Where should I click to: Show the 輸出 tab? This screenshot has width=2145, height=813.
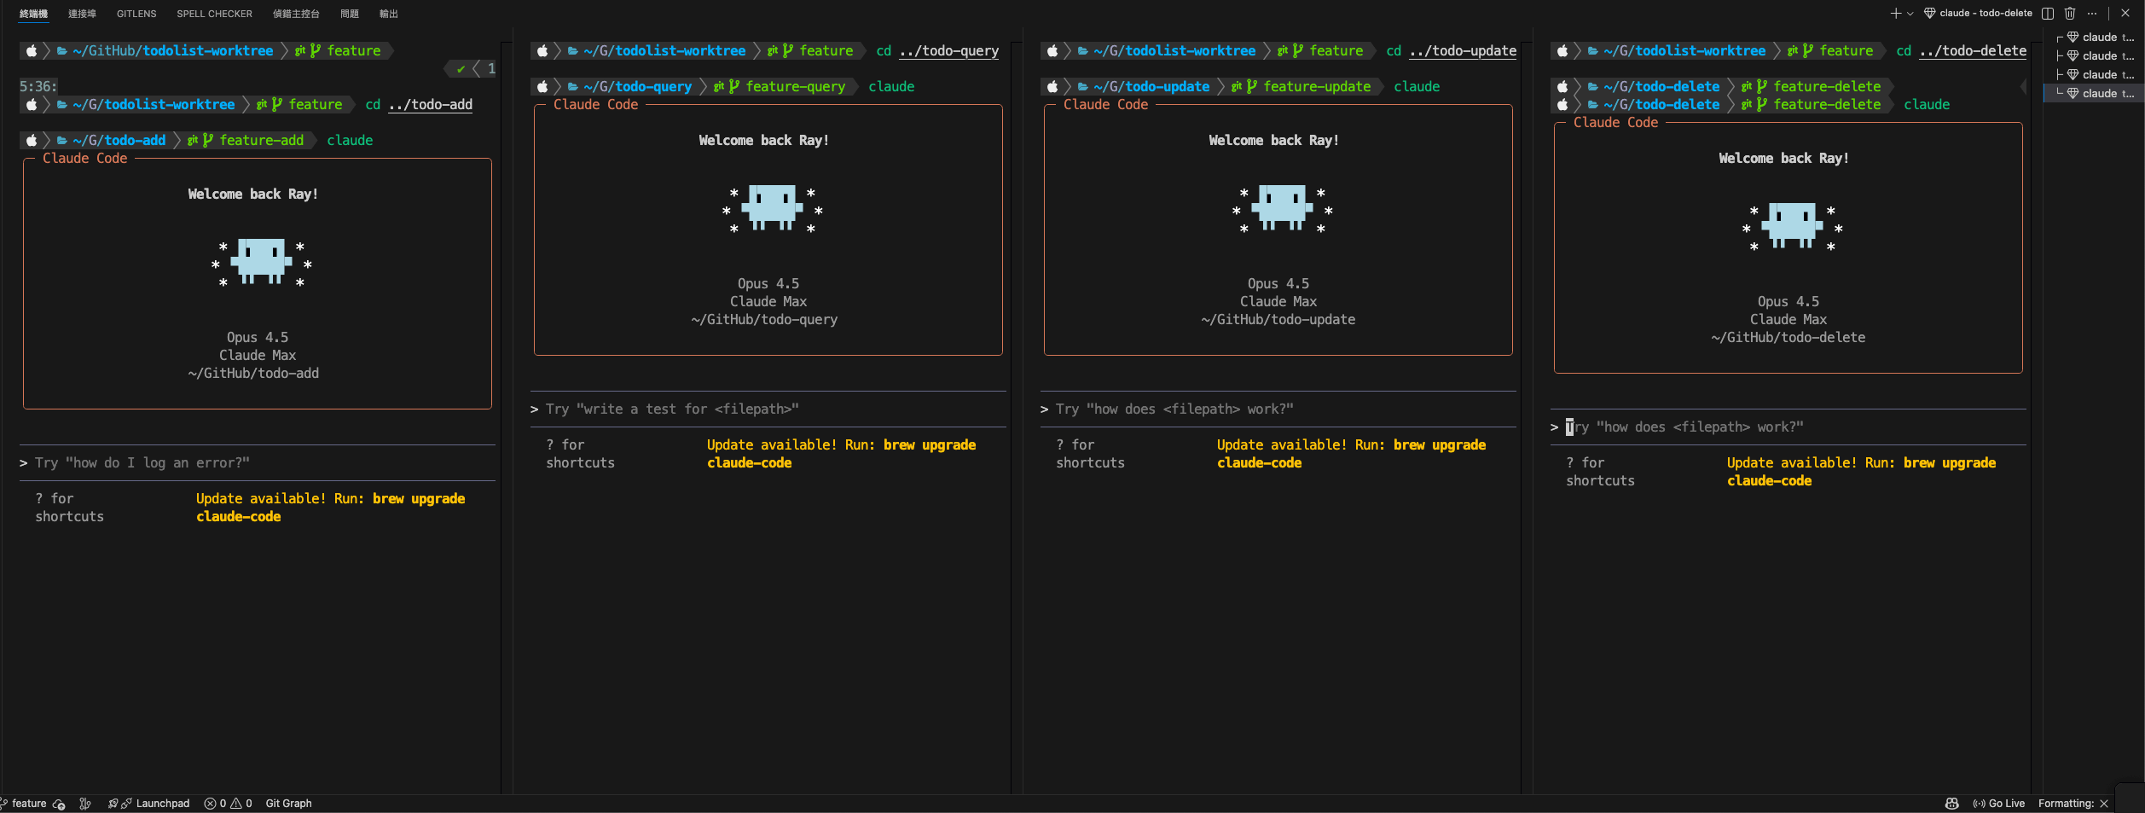(x=389, y=14)
